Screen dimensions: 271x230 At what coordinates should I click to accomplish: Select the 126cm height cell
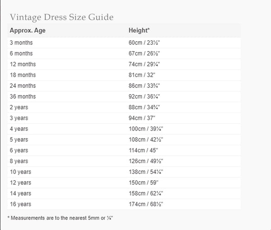pos(145,161)
